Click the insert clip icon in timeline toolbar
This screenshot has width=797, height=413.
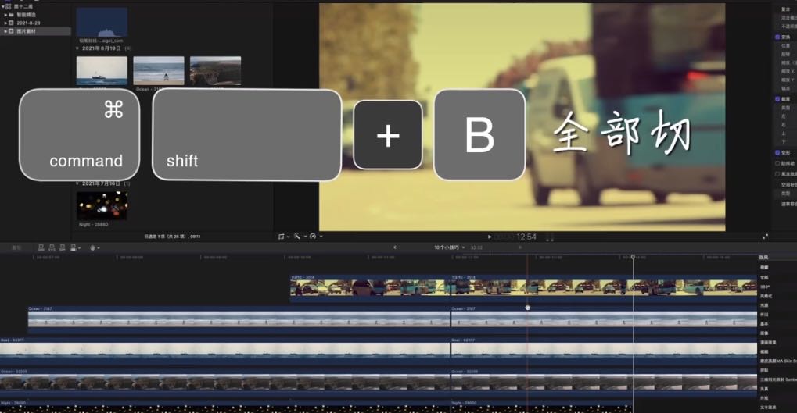tap(52, 247)
